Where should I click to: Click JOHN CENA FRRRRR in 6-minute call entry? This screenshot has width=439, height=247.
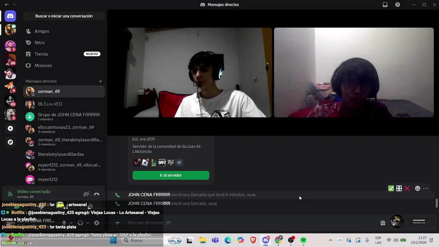coord(149,195)
